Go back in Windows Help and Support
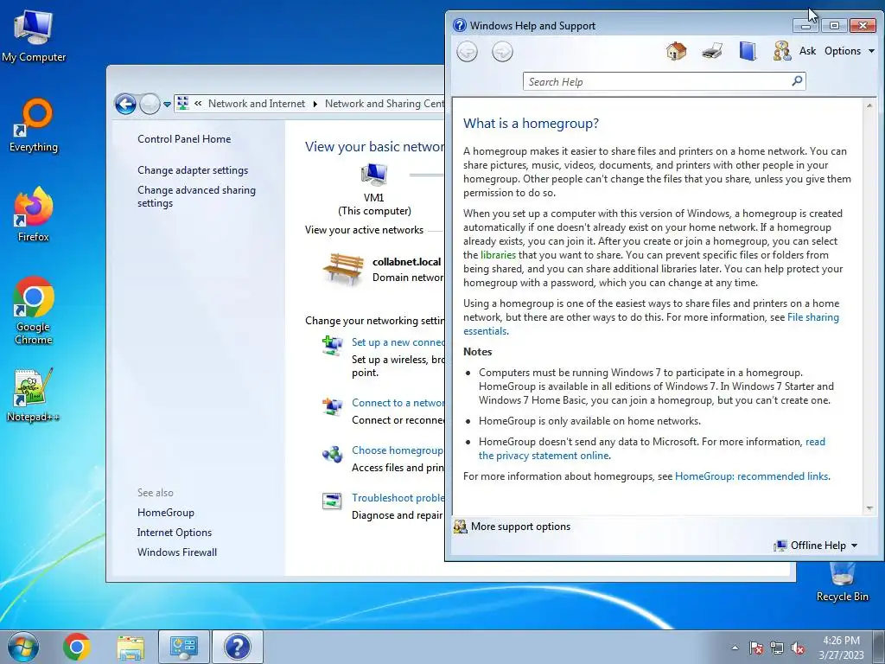This screenshot has width=885, height=664. pyautogui.click(x=467, y=52)
